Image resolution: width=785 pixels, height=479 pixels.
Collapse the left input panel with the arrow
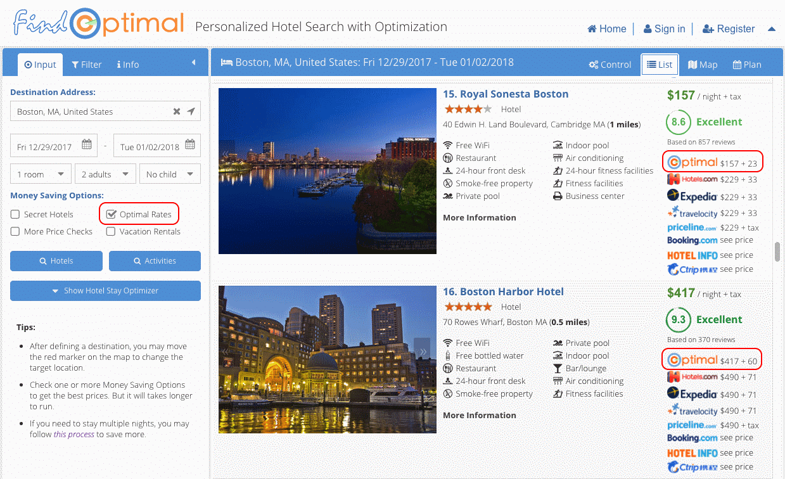click(193, 63)
